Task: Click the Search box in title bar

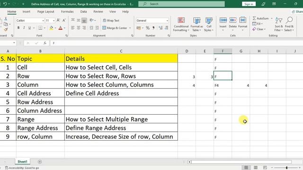Action: click(x=181, y=4)
